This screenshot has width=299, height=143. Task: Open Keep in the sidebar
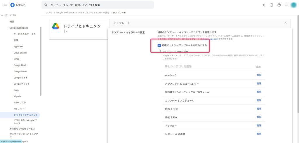click(x=16, y=90)
